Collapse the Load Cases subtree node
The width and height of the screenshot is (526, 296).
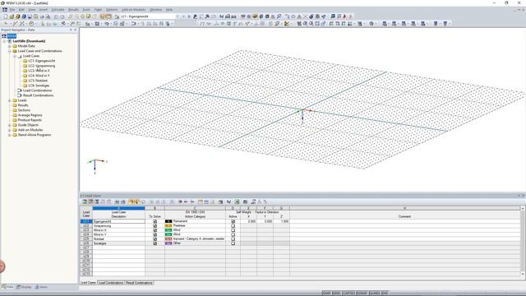[15, 56]
